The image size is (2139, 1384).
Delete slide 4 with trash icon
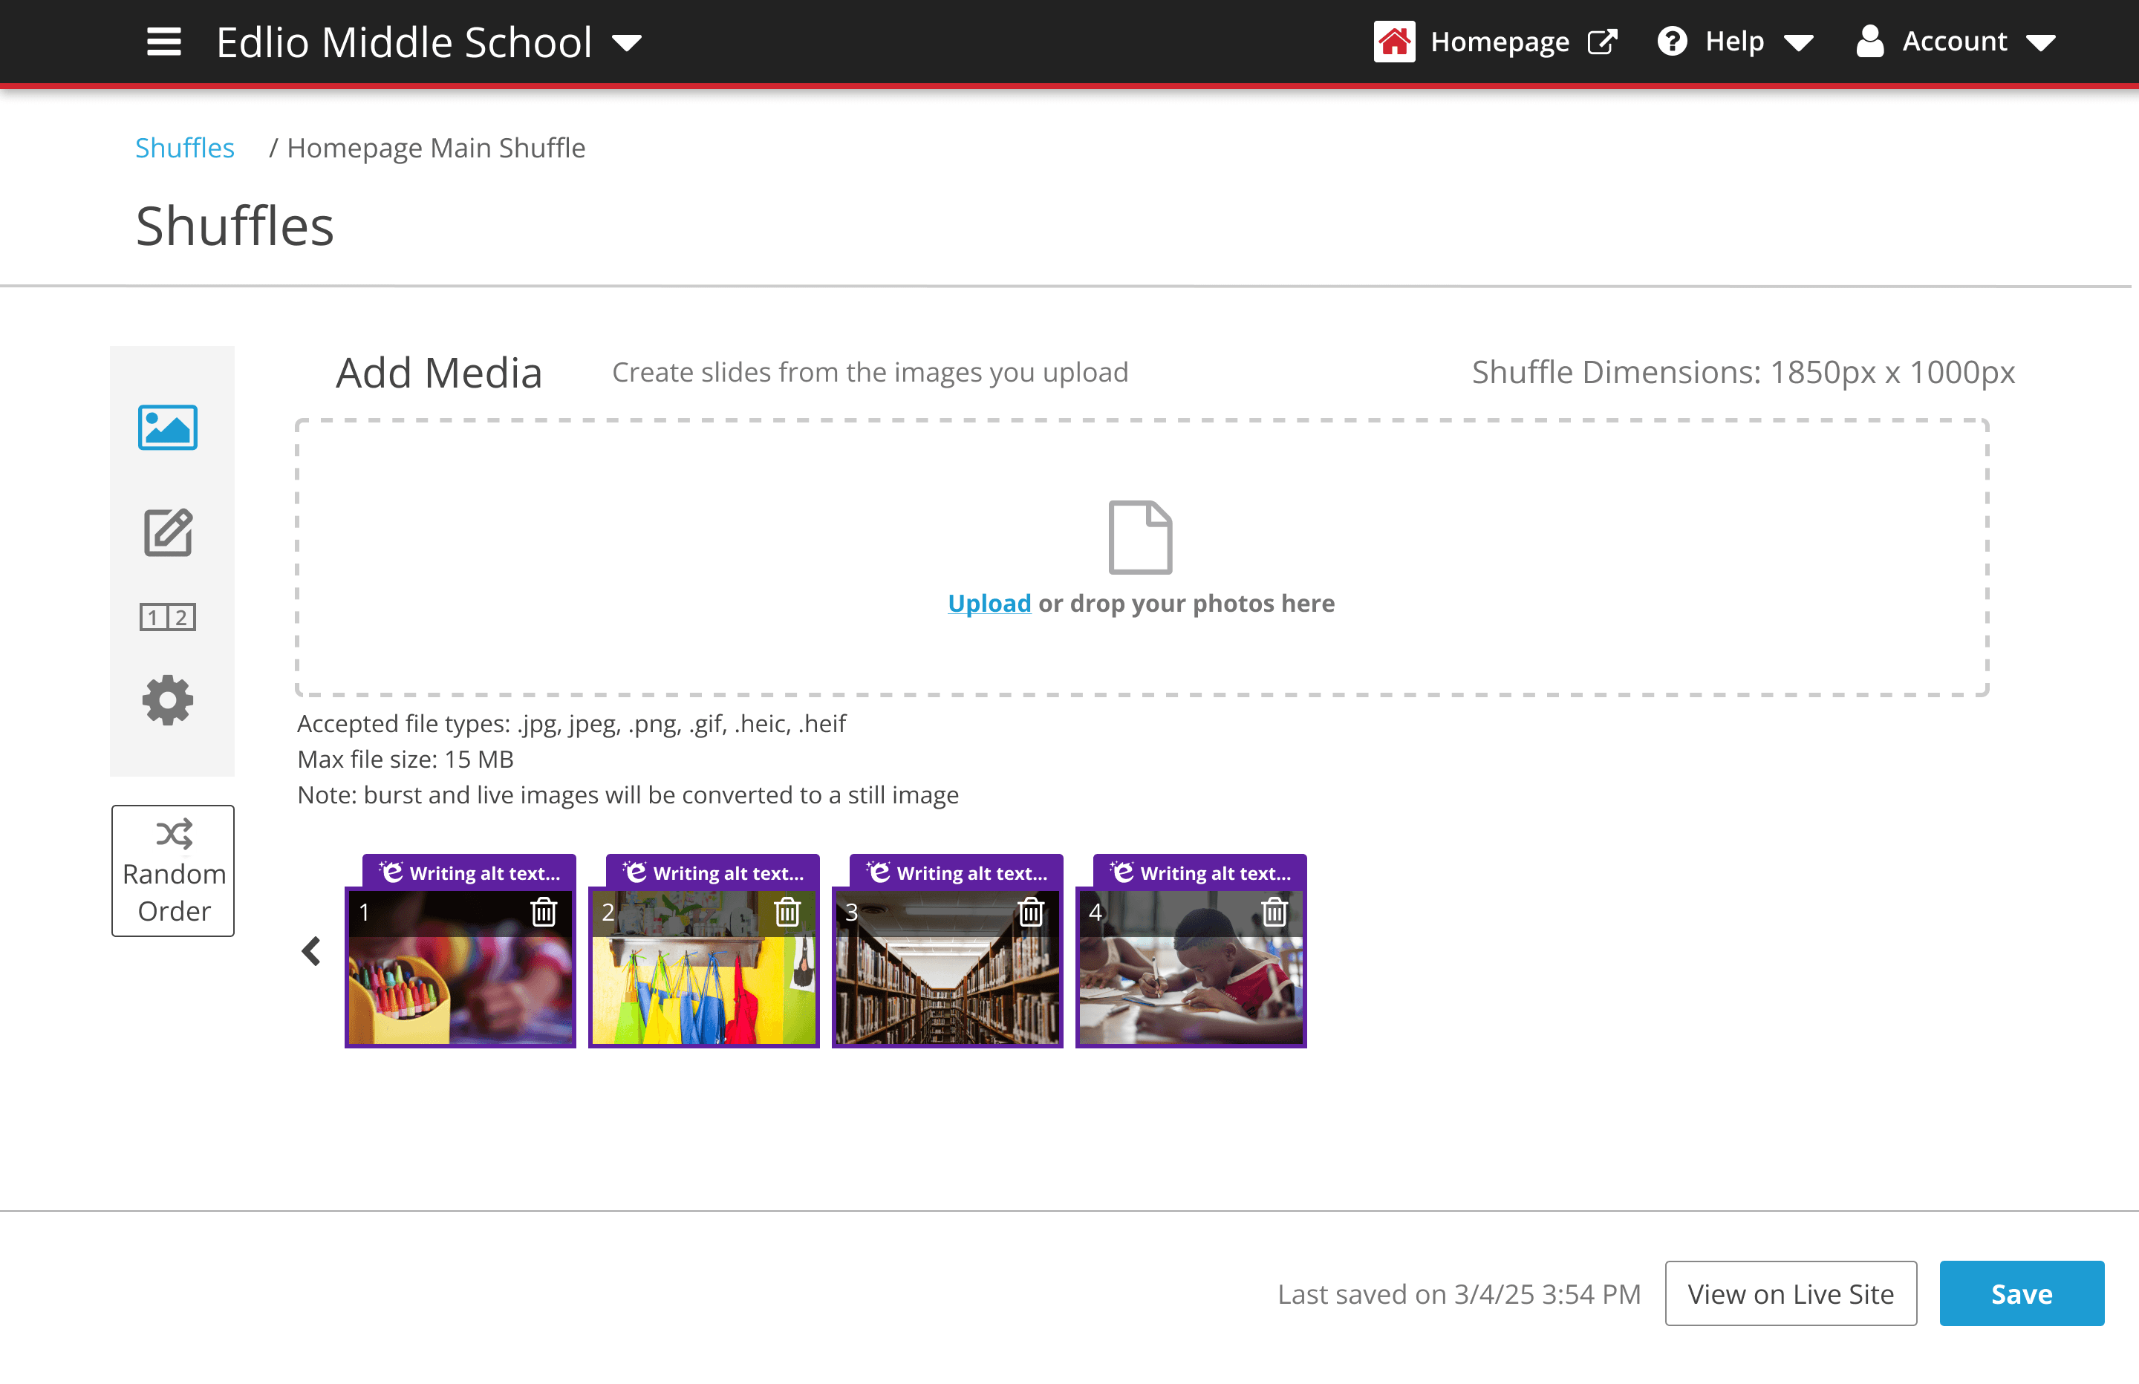(x=1274, y=913)
